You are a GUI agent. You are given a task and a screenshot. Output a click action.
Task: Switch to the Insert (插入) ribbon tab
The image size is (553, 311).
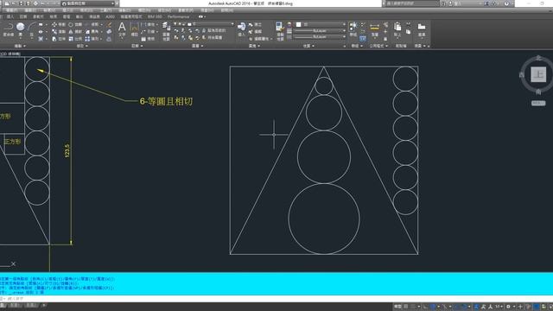(x=10, y=16)
